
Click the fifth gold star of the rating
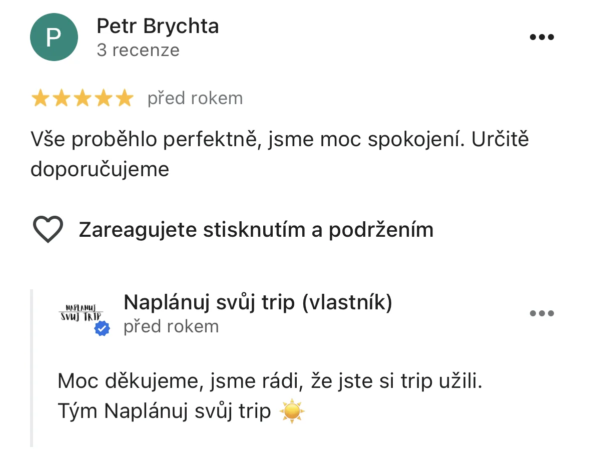point(125,99)
